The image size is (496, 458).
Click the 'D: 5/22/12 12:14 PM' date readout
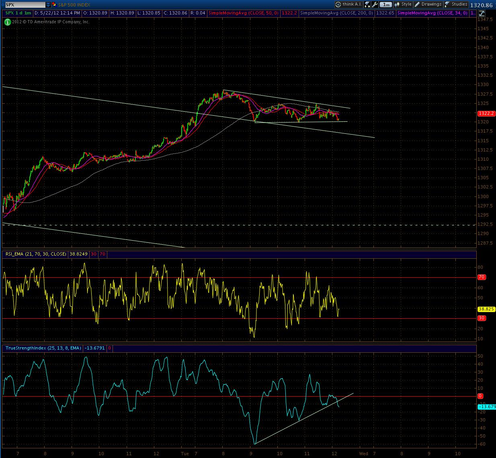click(58, 13)
